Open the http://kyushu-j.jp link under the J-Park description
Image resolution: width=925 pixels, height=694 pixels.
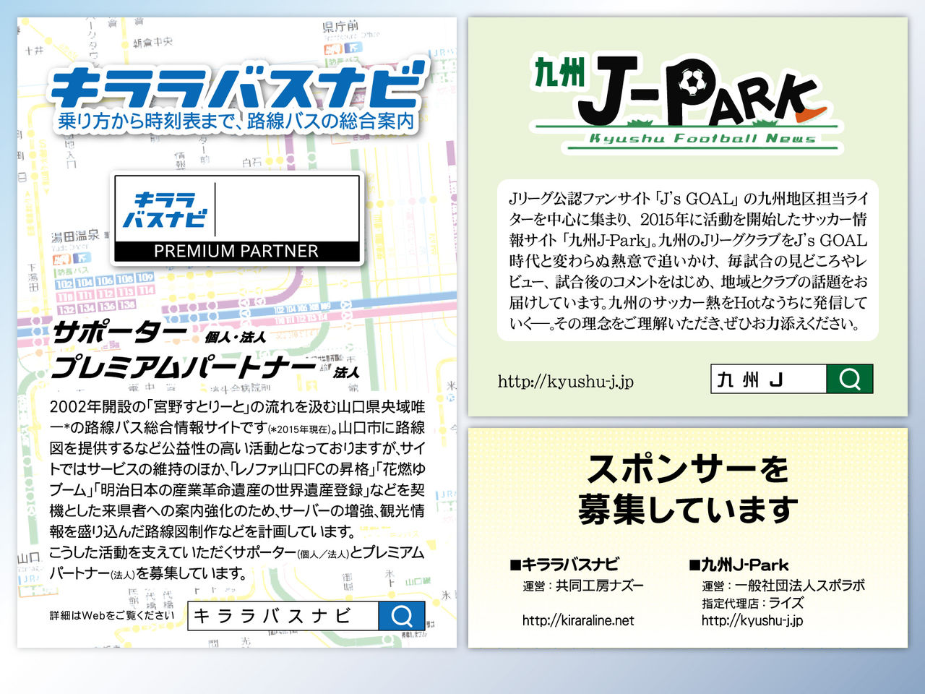click(565, 381)
